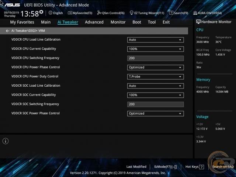Click the +12V 12.172 V reading
Image resolution: width=236 pixels, height=177 pixels.
[202, 129]
